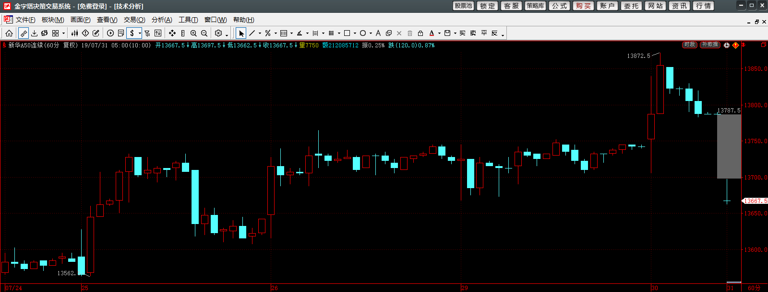Click the clock icon on chart header
The width and height of the screenshot is (768, 292).
pos(727,45)
